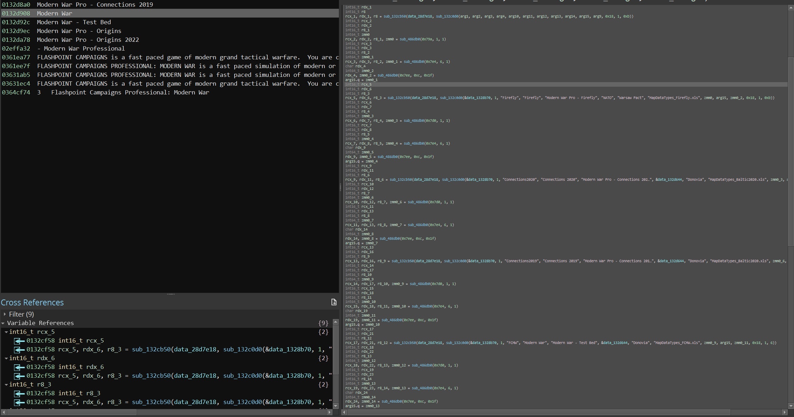Select string row at address 03631ab5
Image resolution: width=794 pixels, height=417 pixels.
pyautogui.click(x=170, y=75)
